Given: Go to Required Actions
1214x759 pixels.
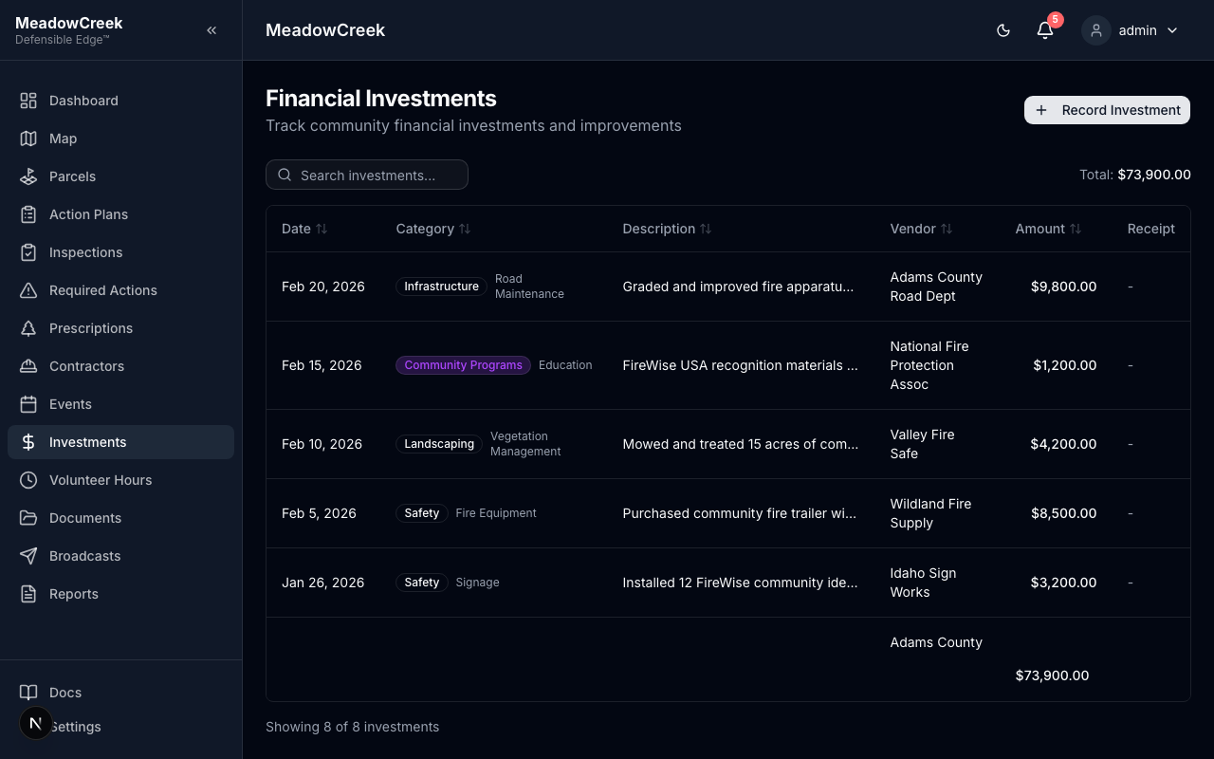Looking at the screenshot, I should click(120, 290).
